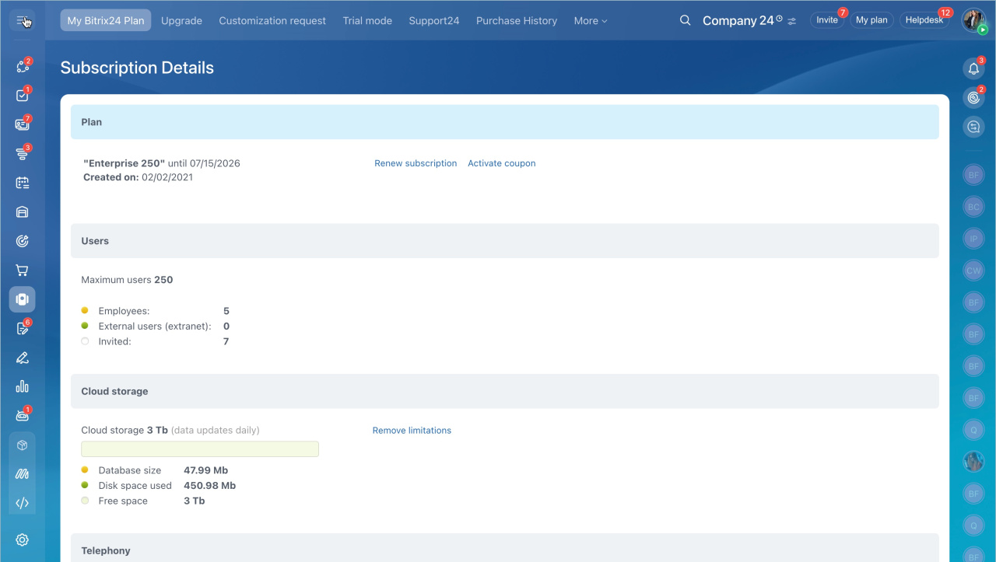Click the Telephony section header

pos(504,547)
